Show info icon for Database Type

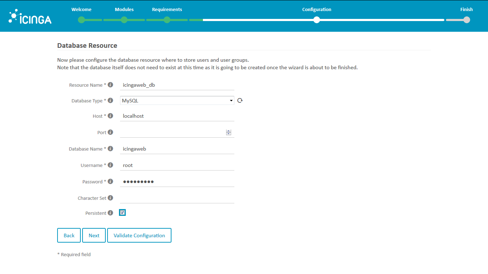coord(110,101)
